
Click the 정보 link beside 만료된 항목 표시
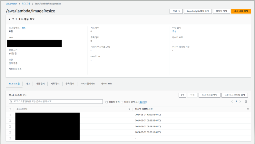coord(145,102)
